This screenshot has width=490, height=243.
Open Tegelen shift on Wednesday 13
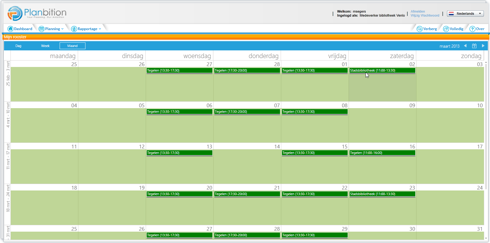coord(180,153)
